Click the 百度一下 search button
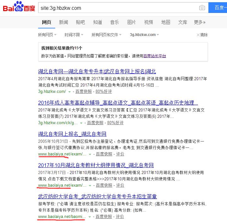Viewport: 227px width, 223px height. tap(218, 8)
